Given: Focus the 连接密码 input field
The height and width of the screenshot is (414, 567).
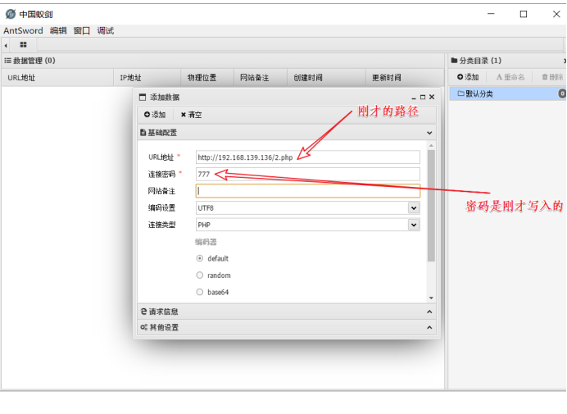Looking at the screenshot, I should pyautogui.click(x=308, y=174).
